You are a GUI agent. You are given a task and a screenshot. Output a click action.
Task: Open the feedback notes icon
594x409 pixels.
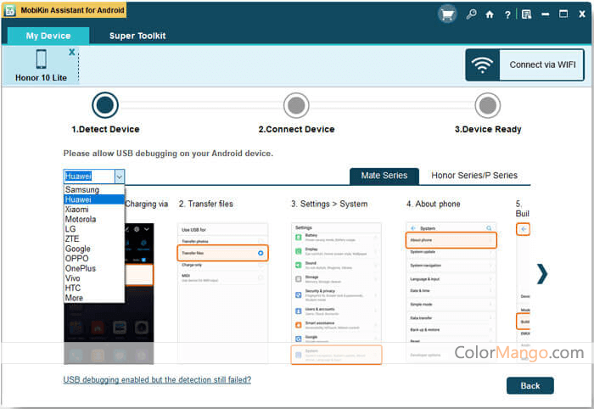click(526, 14)
